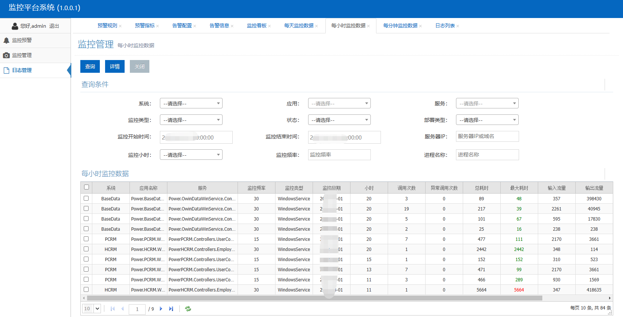Open the 部署类型 dropdown

coord(487,120)
